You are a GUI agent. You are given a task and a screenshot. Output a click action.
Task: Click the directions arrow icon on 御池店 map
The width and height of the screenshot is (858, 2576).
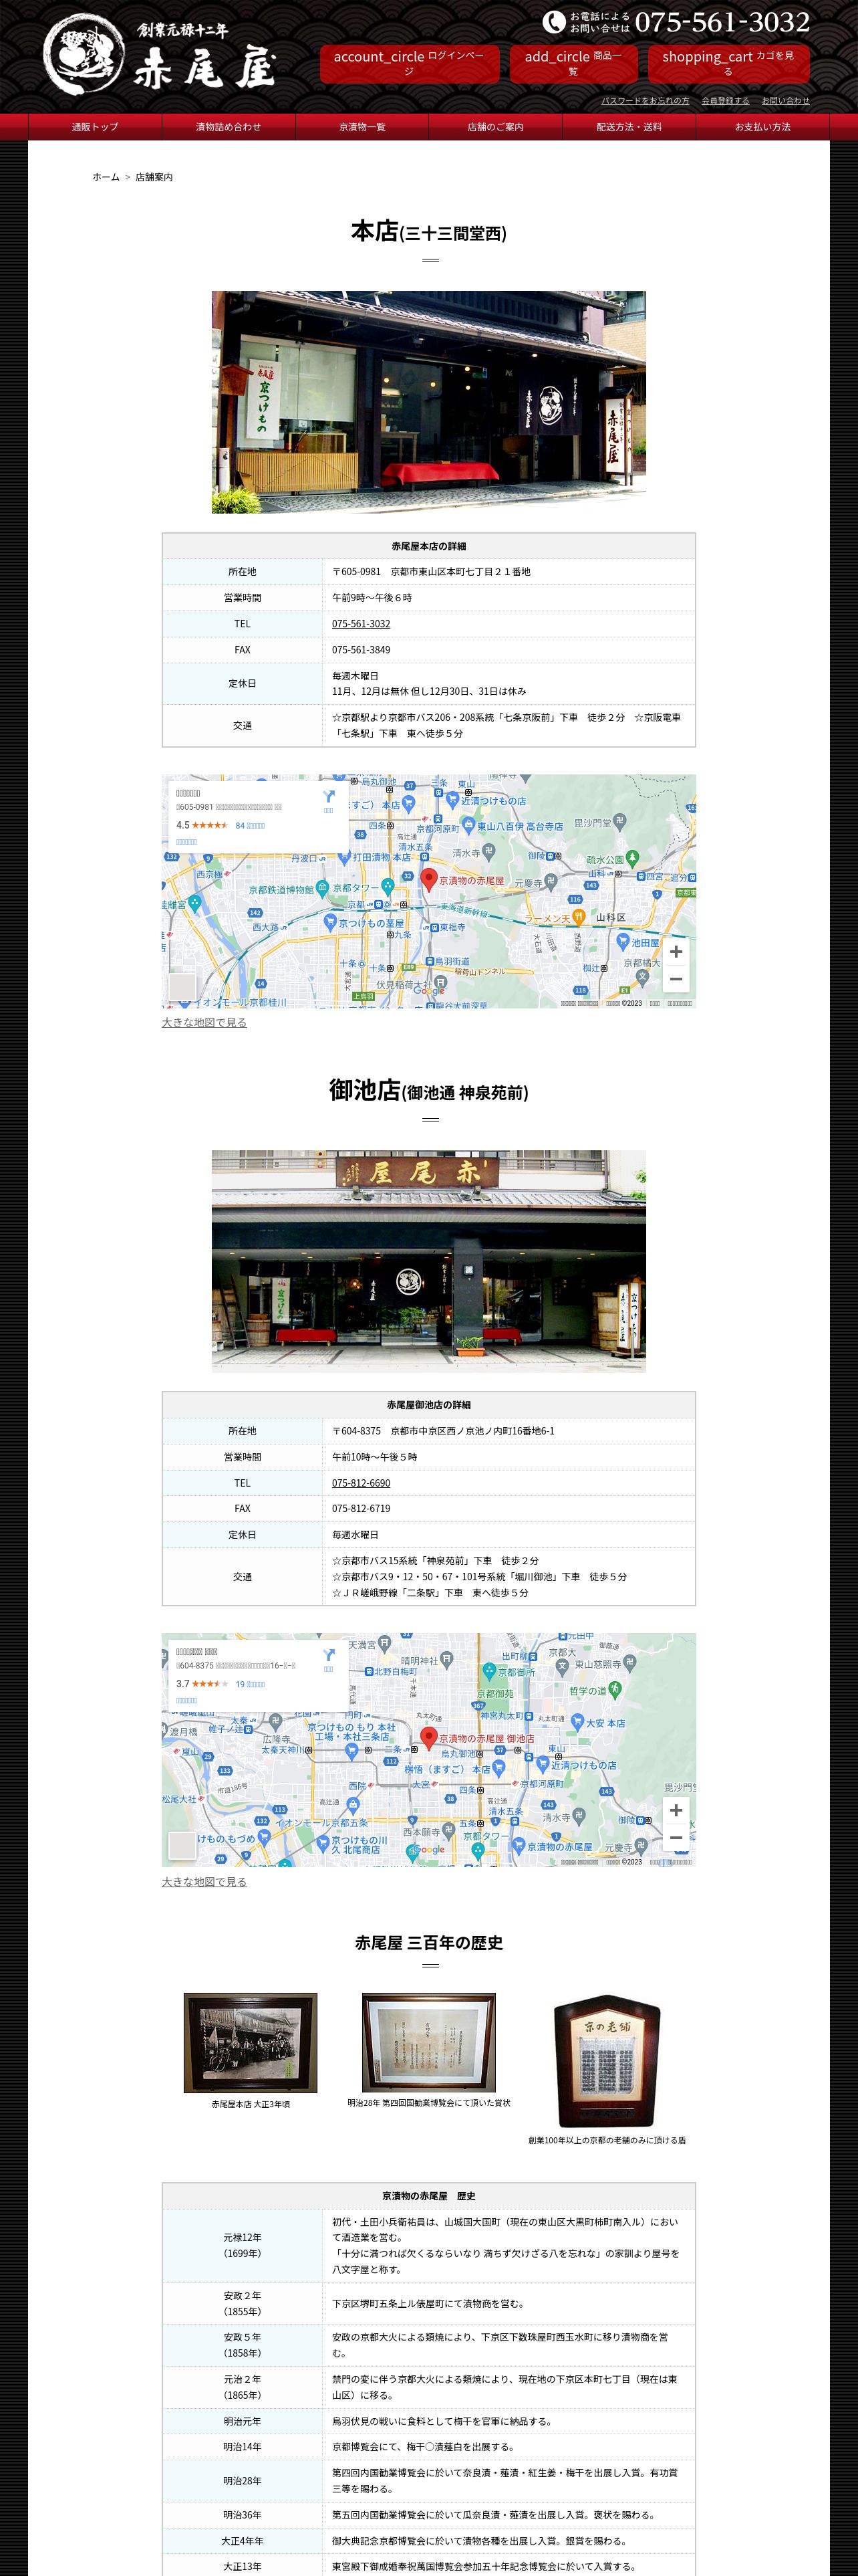point(329,1656)
